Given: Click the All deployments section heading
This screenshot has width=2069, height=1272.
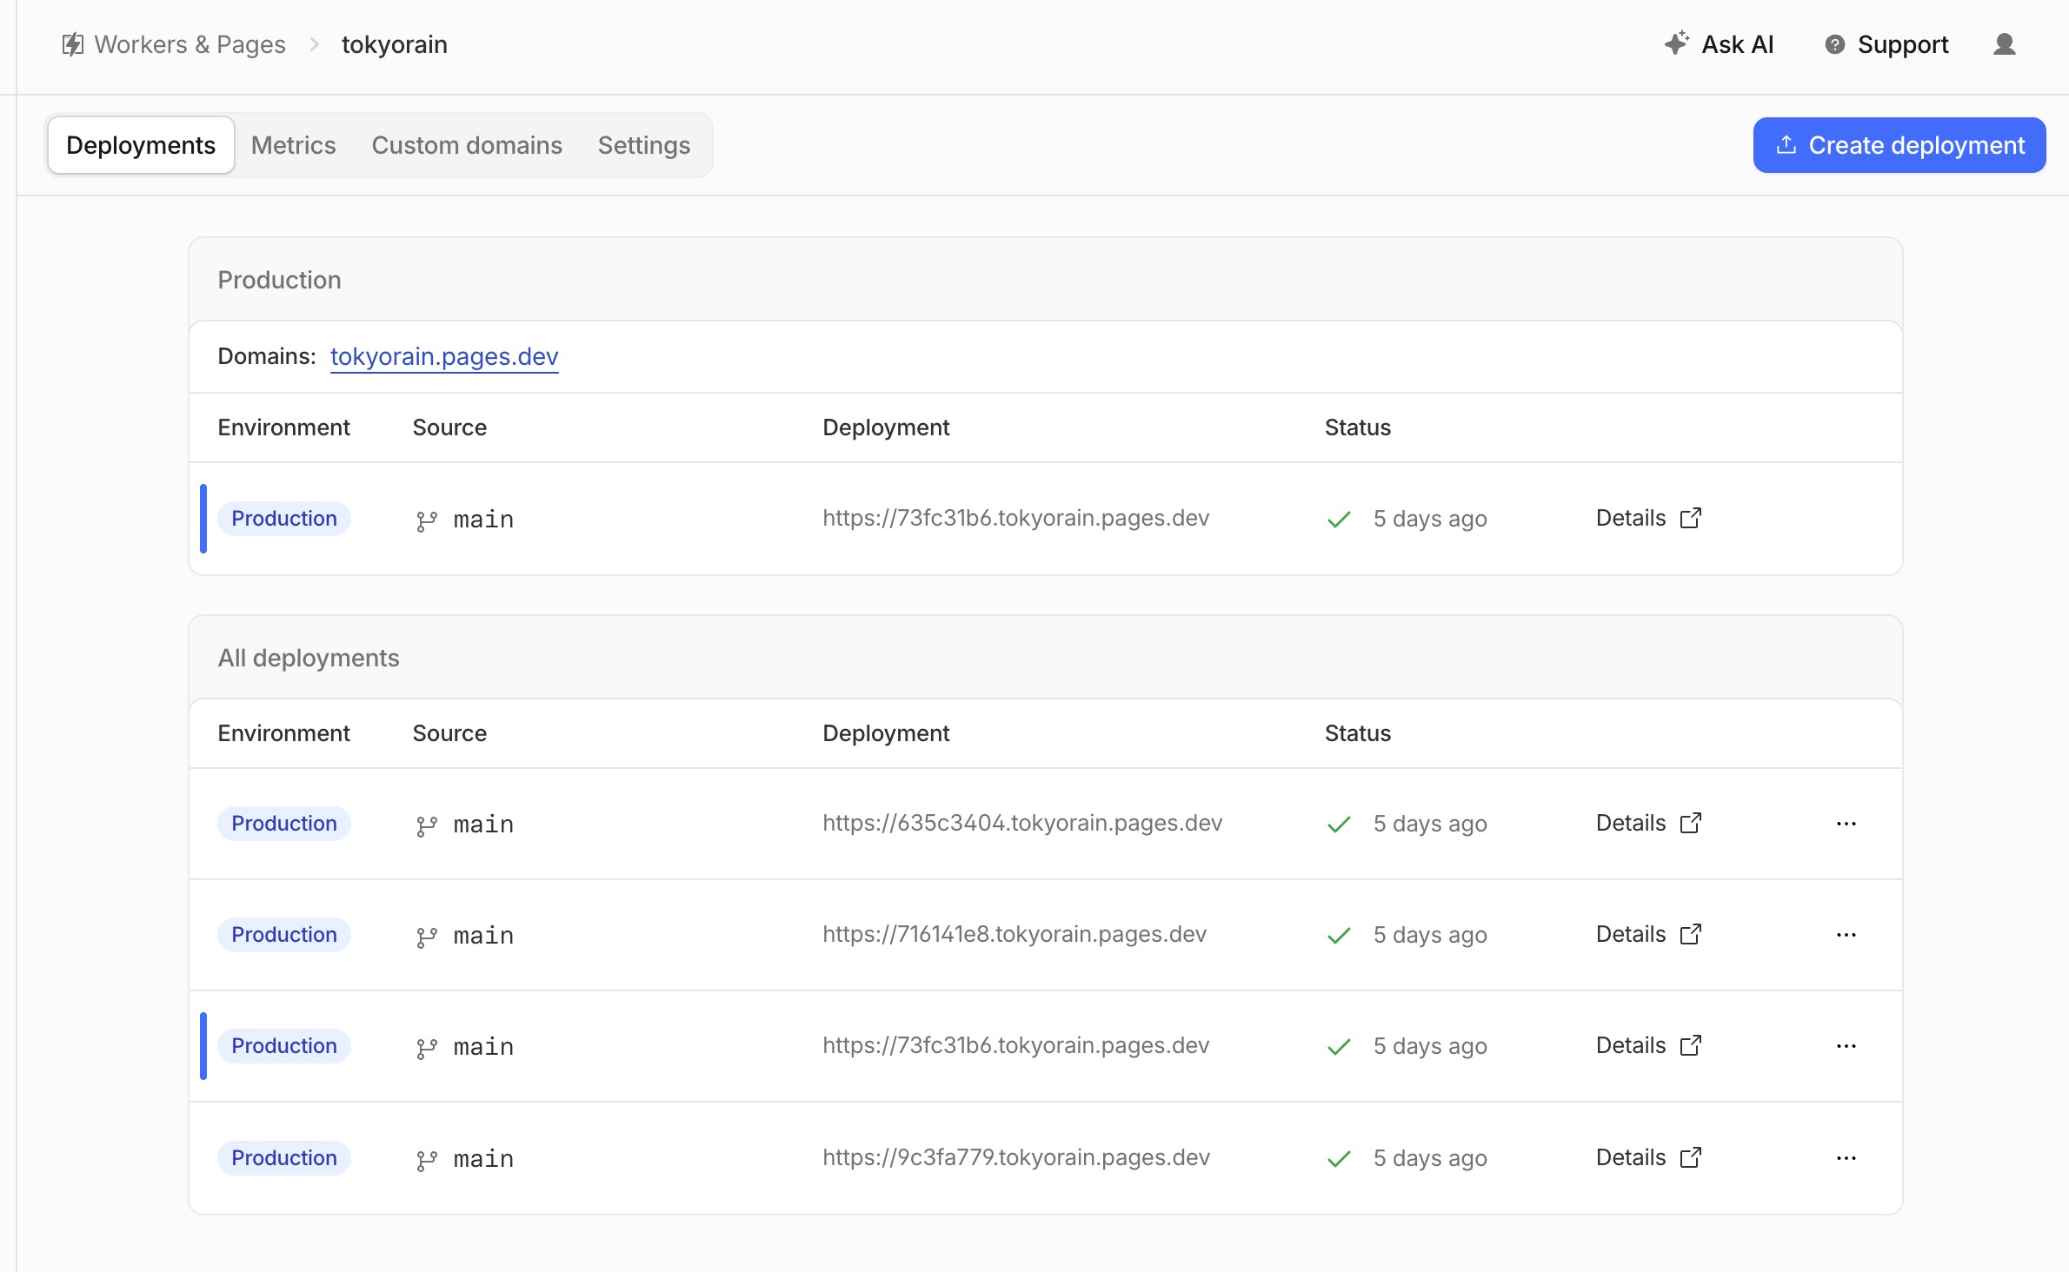Looking at the screenshot, I should [x=309, y=658].
